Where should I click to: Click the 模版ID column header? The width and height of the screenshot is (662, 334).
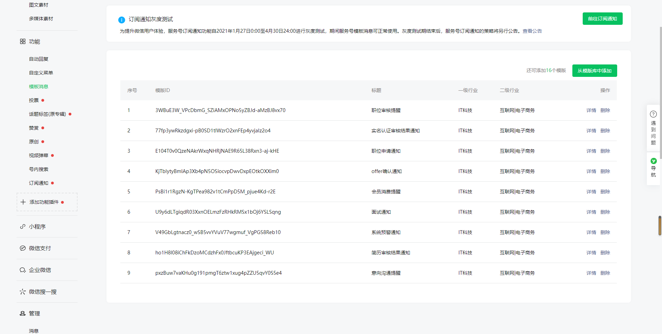click(162, 90)
